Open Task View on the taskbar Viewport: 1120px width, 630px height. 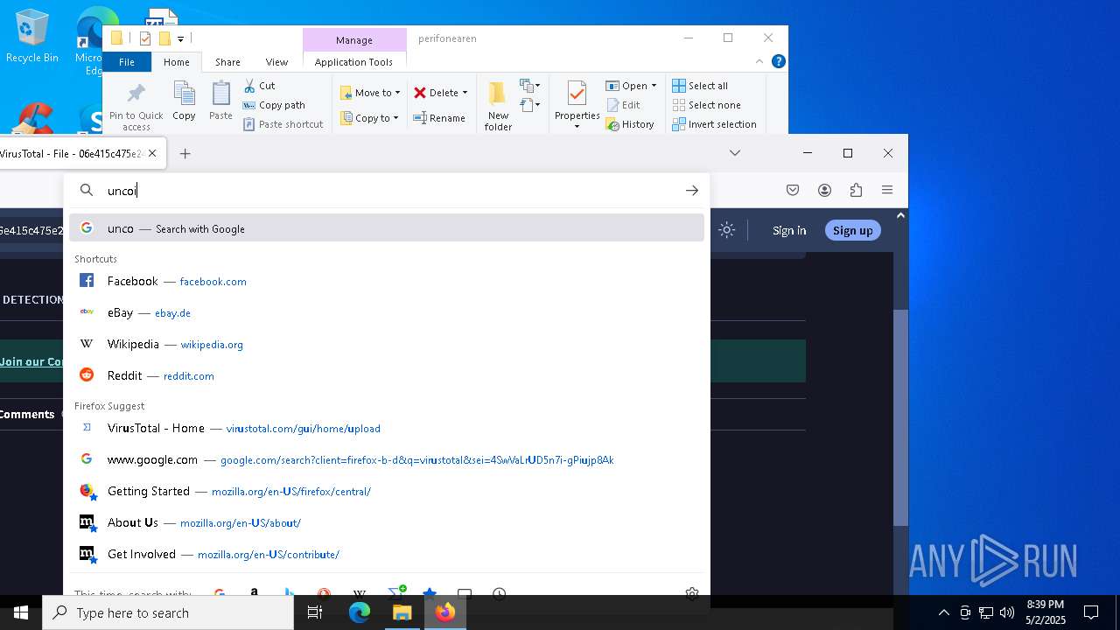[x=315, y=612]
